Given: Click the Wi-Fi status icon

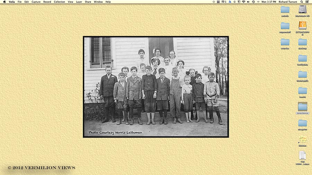Looking at the screenshot, I should click(244, 2).
